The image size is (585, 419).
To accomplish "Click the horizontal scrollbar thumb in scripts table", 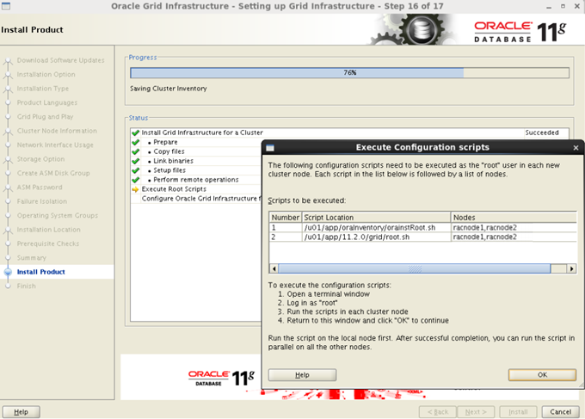I will tap(414, 268).
